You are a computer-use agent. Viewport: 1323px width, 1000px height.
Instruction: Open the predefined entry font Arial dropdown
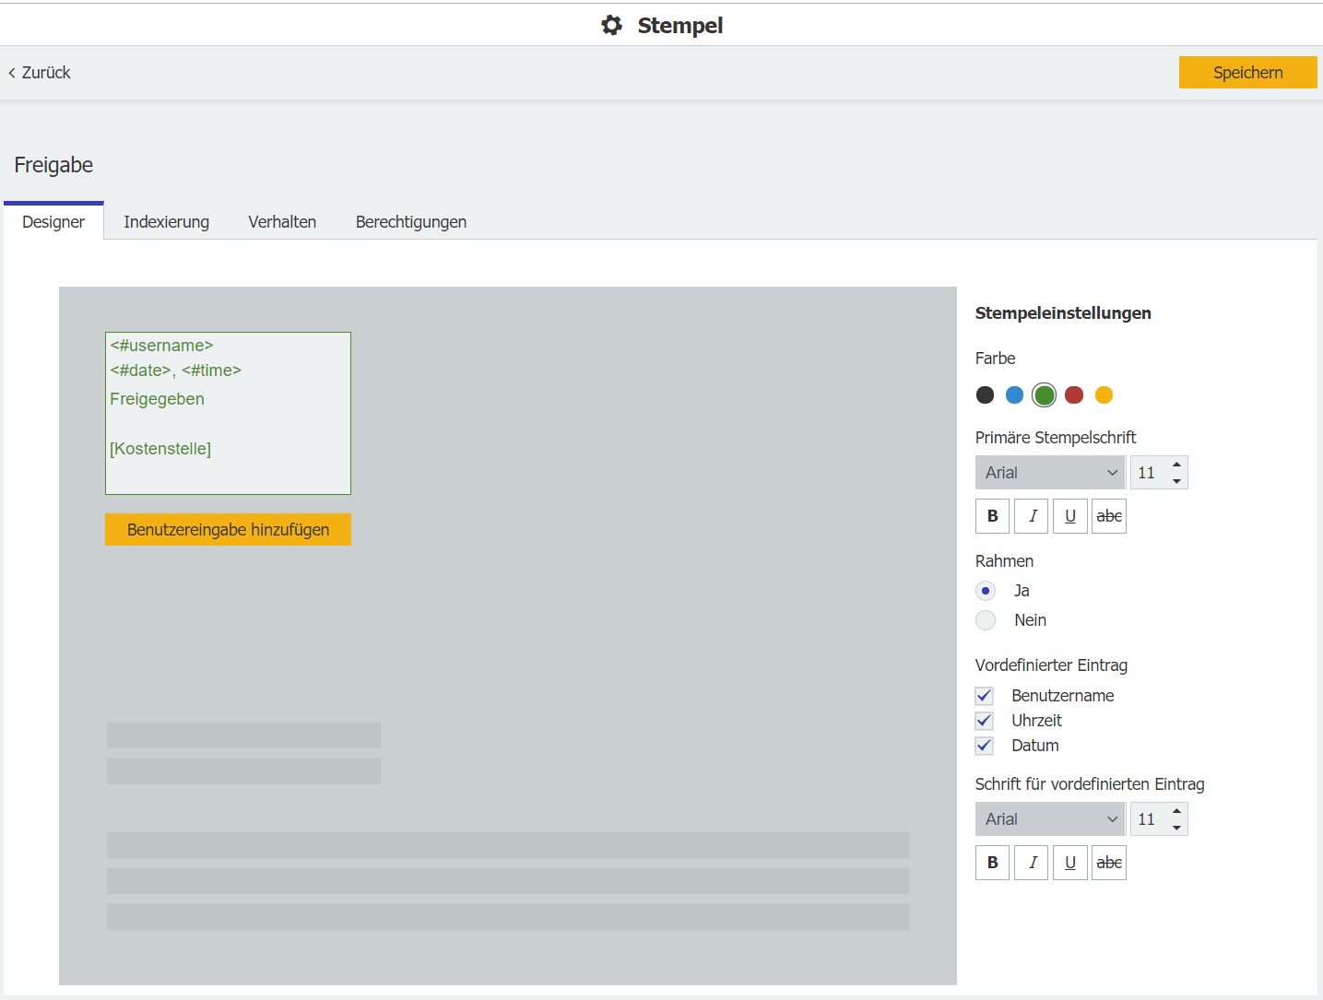[1049, 819]
